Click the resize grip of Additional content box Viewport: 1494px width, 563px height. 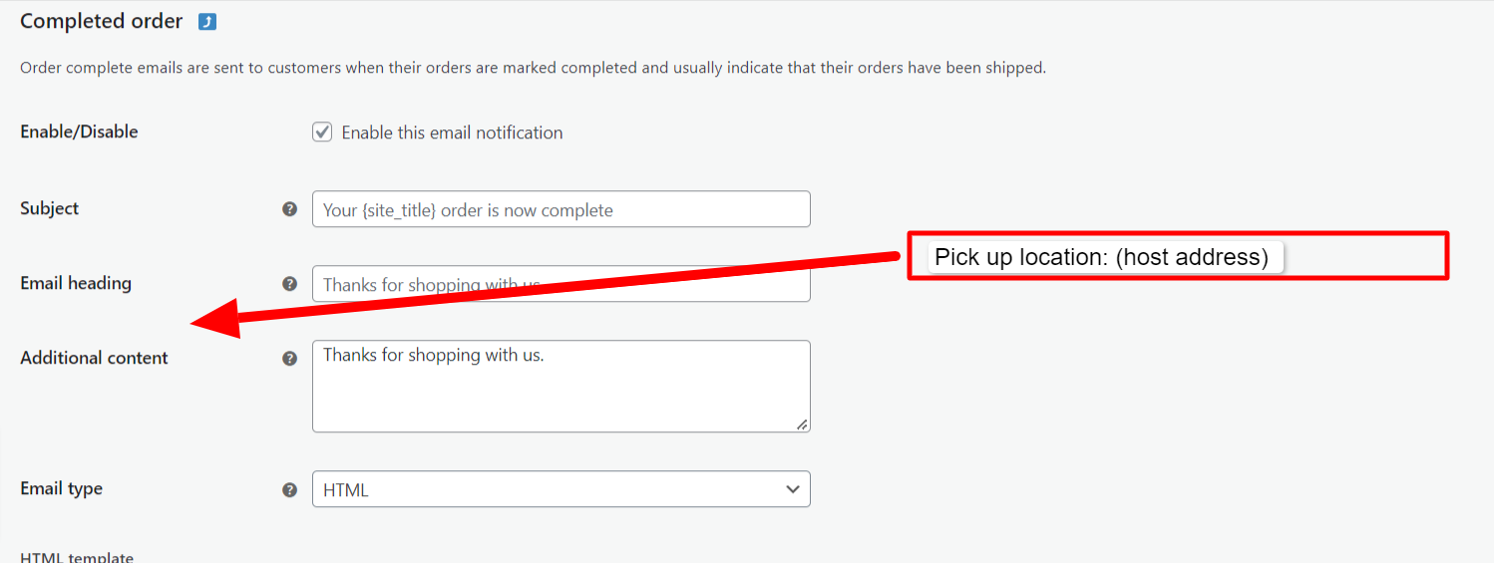tap(802, 424)
